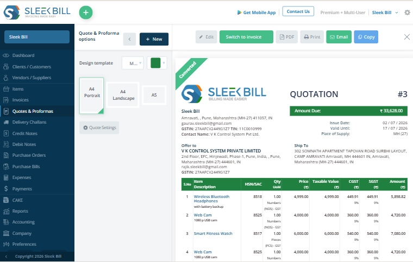413x262 pixels.
Task: Open Dashboard from the sidebar
Action: (x=23, y=55)
